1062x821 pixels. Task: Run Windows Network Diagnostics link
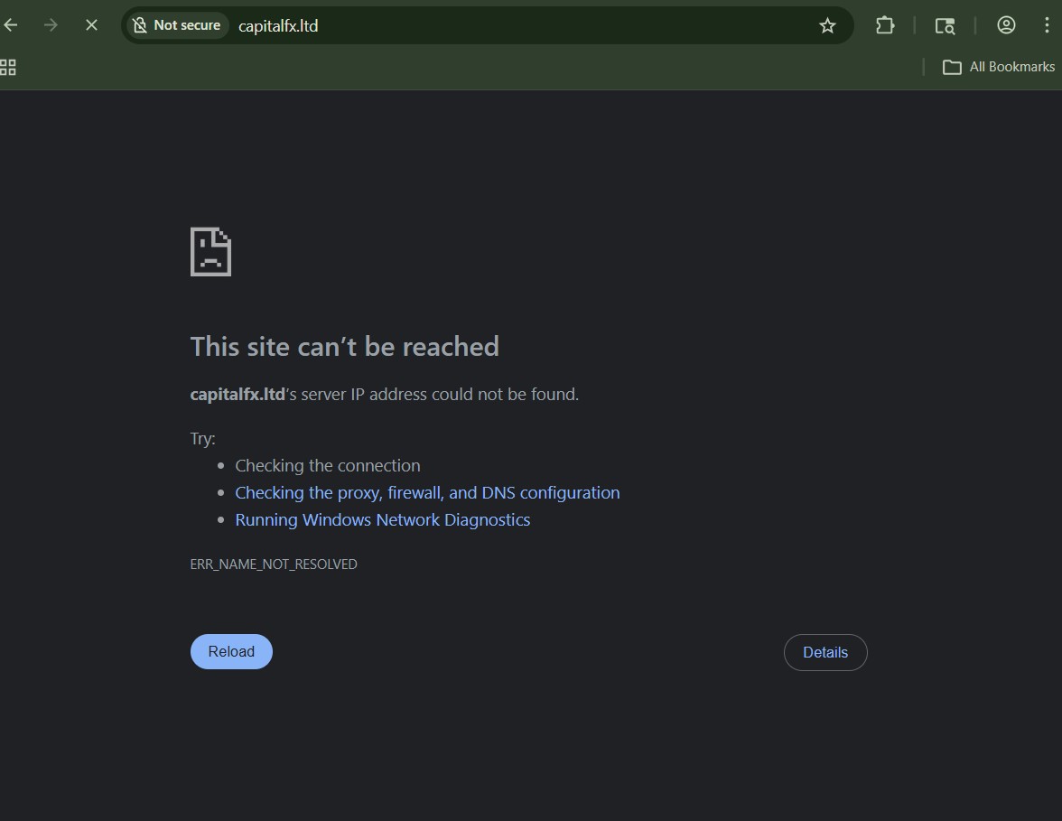coord(382,519)
